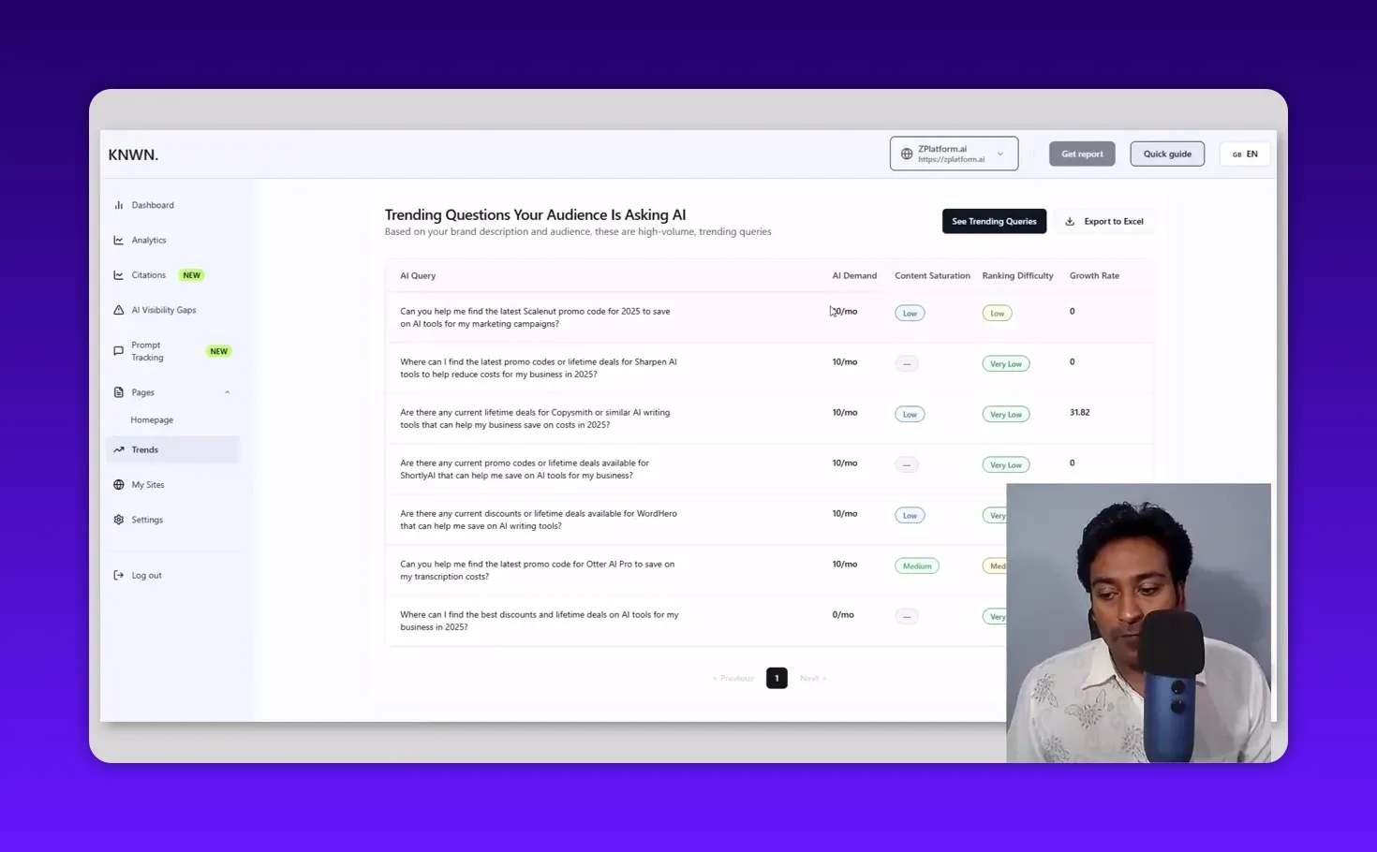Click the Get report button
This screenshot has width=1377, height=852.
(1082, 153)
